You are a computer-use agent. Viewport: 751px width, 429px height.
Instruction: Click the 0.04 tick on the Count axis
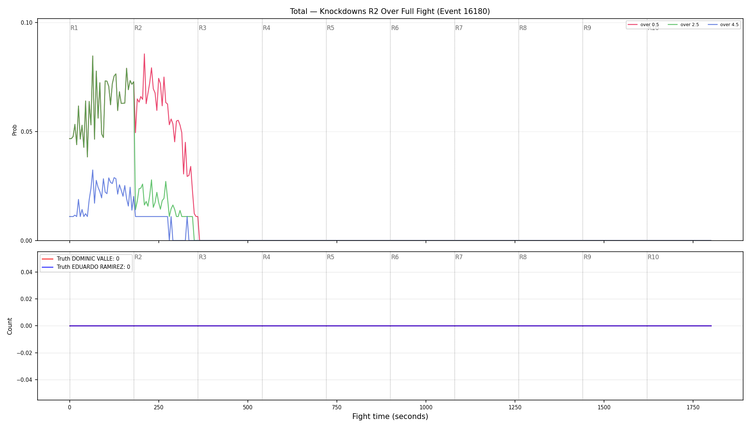point(26,272)
